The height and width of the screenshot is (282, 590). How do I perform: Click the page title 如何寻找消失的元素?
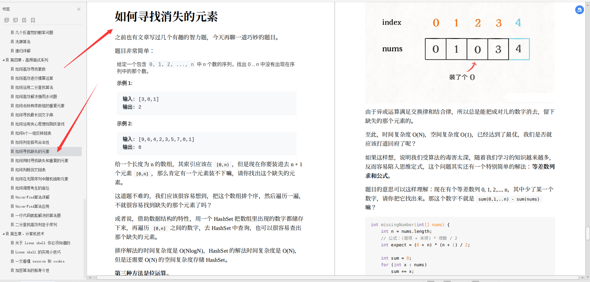click(x=166, y=16)
